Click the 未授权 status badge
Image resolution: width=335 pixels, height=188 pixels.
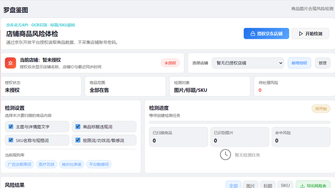(x=170, y=63)
